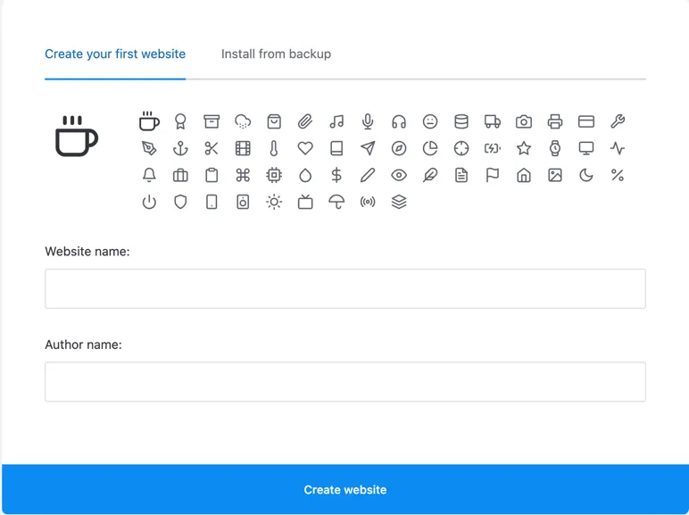Pick the thermometer icon
This screenshot has width=689, height=515.
[x=274, y=148]
